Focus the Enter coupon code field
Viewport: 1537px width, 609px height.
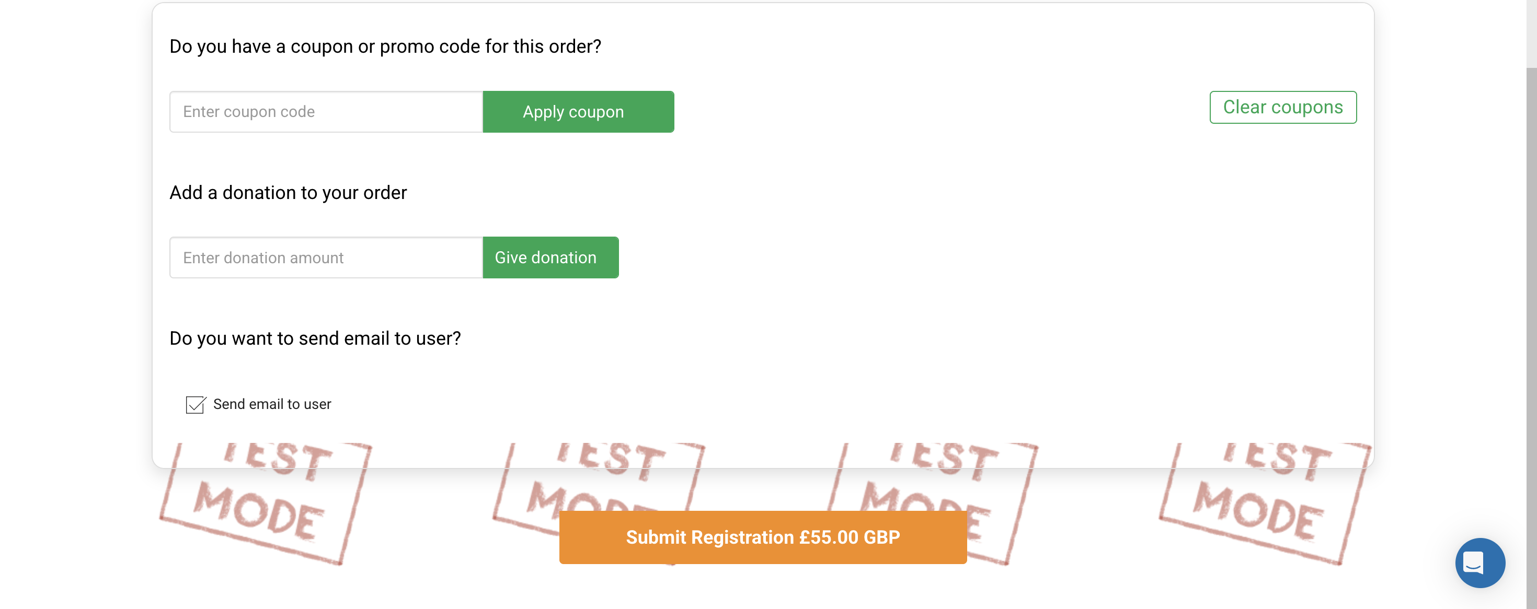coord(326,112)
